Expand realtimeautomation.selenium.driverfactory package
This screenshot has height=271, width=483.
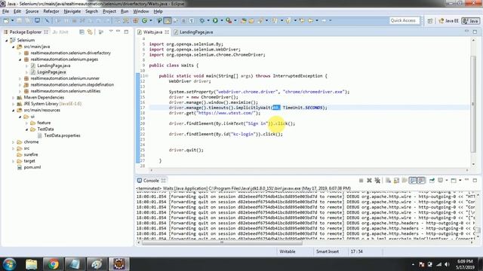20,53
